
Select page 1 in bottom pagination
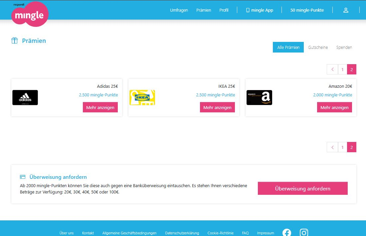342,147
